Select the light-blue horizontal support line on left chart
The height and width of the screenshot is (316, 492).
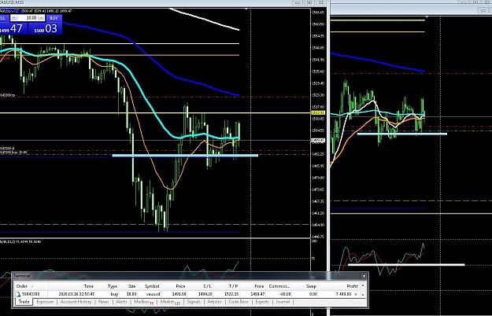[x=185, y=156]
